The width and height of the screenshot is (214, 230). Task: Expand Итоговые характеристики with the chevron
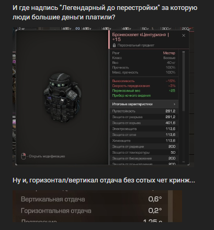pos(174,104)
